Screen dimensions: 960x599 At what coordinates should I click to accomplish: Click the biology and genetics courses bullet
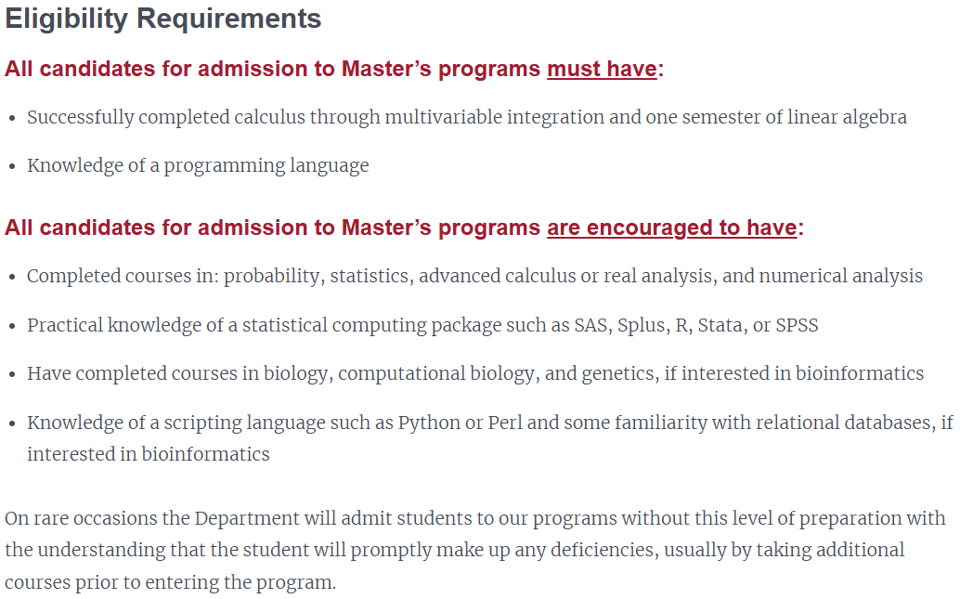click(475, 373)
